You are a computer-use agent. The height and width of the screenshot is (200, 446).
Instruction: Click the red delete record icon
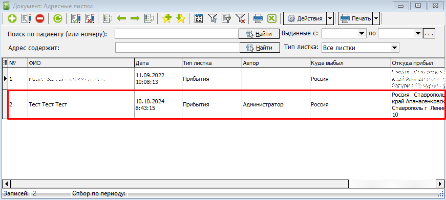click(x=40, y=19)
